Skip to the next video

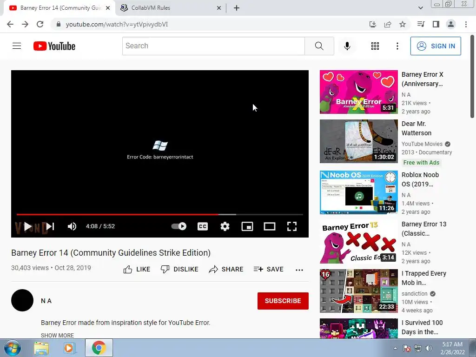pyautogui.click(x=50, y=226)
